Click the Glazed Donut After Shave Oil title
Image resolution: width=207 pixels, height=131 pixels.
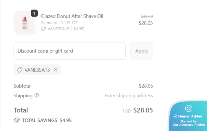tap(72, 16)
